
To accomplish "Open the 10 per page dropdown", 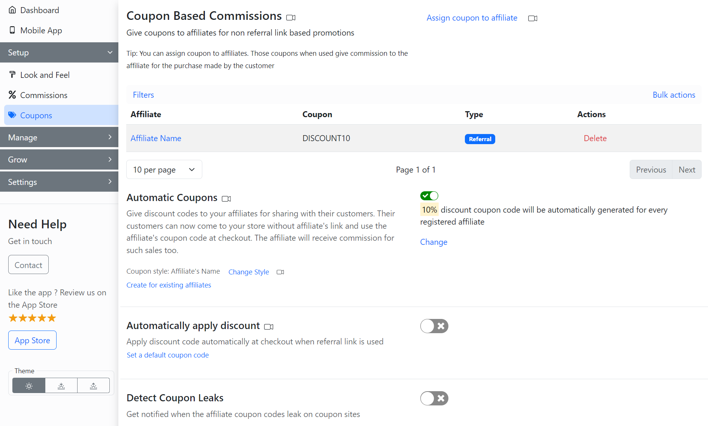I will click(164, 170).
